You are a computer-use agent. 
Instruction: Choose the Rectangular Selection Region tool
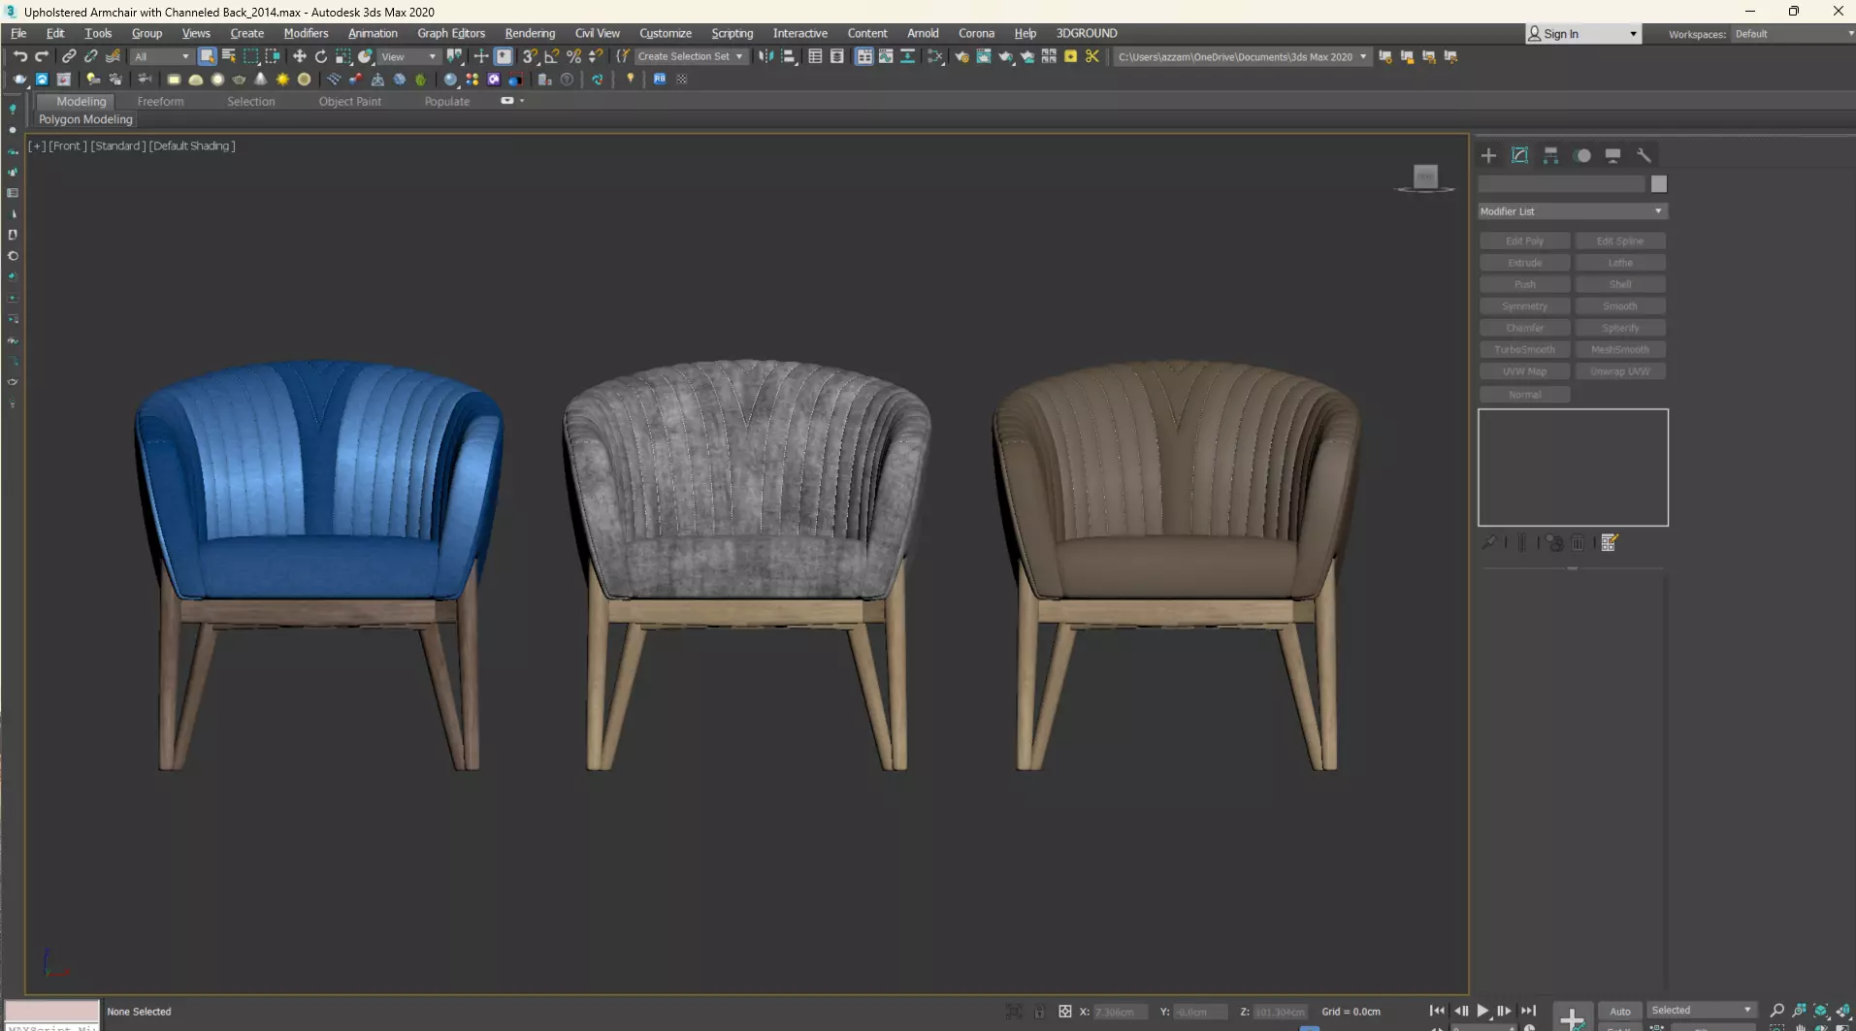[250, 56]
